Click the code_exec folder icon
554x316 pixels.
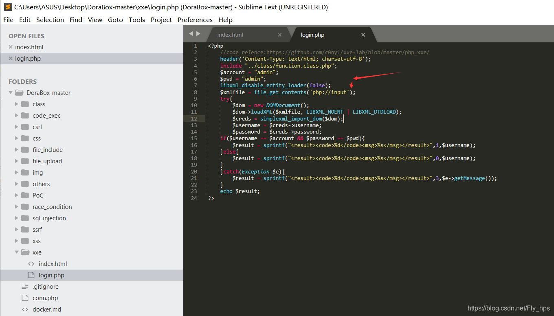[x=25, y=116]
